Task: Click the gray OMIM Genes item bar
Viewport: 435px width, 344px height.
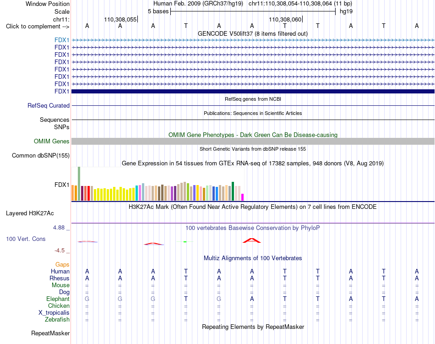Action: (x=253, y=141)
